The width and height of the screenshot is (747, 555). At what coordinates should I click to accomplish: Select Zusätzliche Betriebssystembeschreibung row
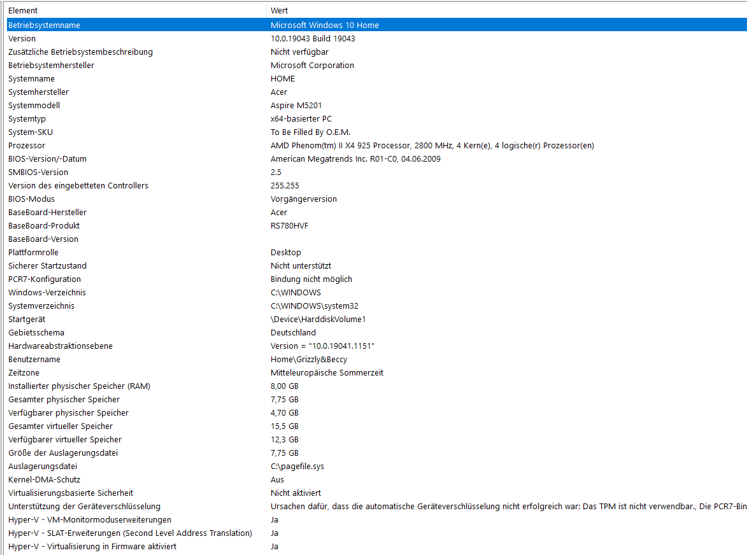pyautogui.click(x=377, y=52)
